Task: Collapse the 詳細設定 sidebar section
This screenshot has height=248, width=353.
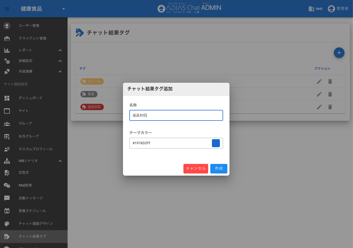Action: [x=60, y=61]
